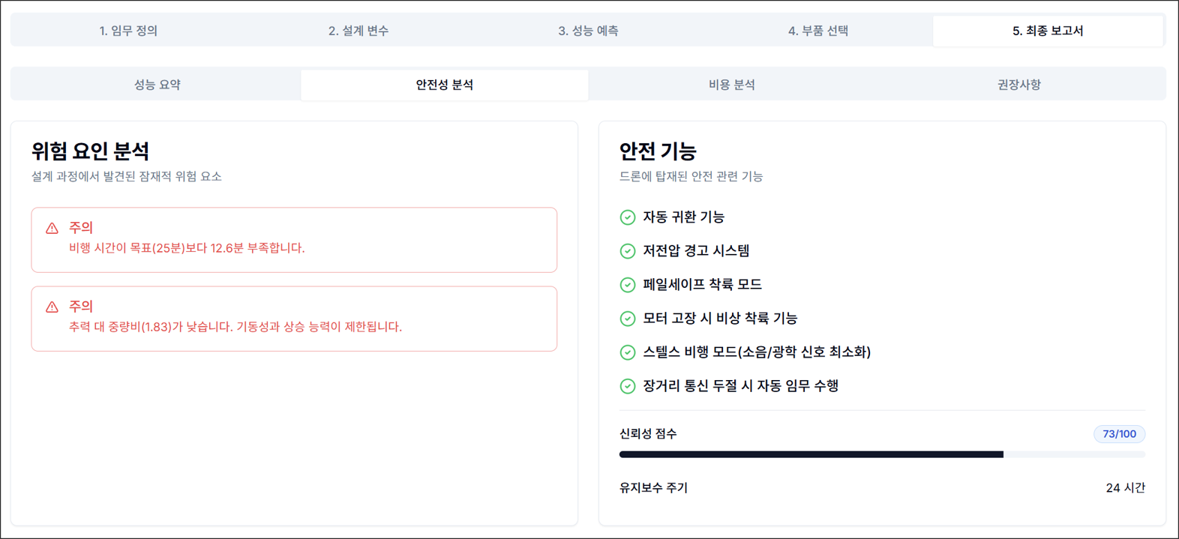Switch to the 3. 성능 예측 step
This screenshot has width=1179, height=539.
tap(588, 31)
